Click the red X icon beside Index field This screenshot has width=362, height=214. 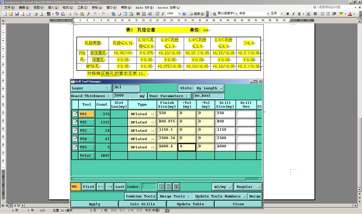(x=176, y=187)
